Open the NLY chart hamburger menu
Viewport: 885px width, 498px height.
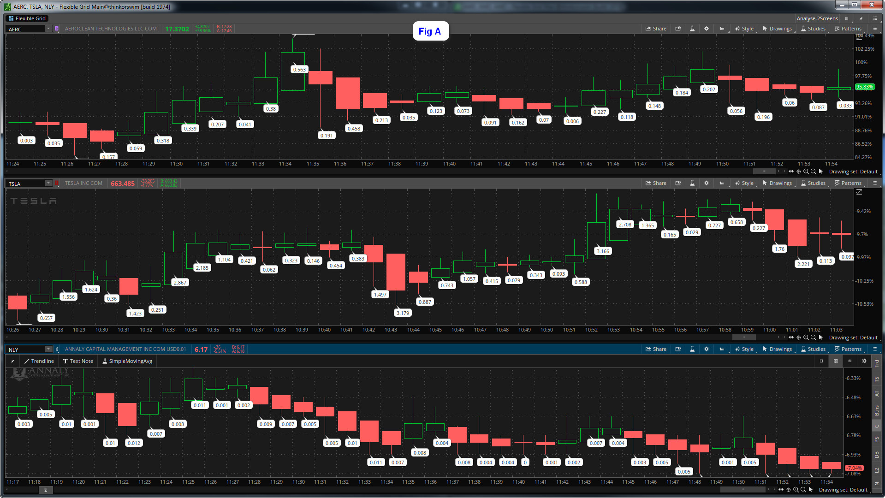tap(875, 349)
